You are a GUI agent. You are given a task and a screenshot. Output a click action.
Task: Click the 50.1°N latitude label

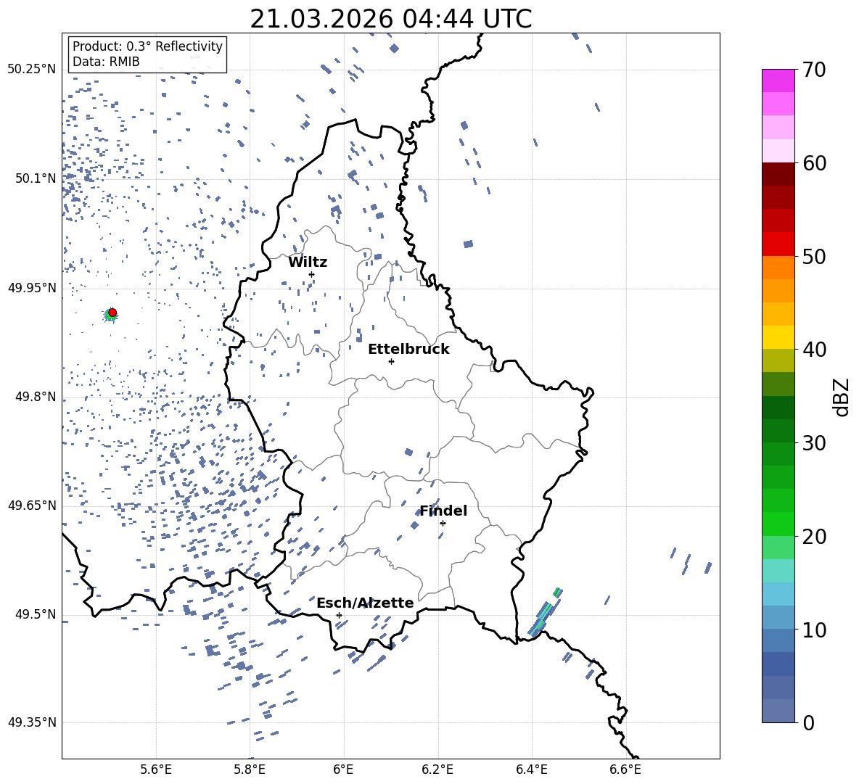pyautogui.click(x=36, y=178)
